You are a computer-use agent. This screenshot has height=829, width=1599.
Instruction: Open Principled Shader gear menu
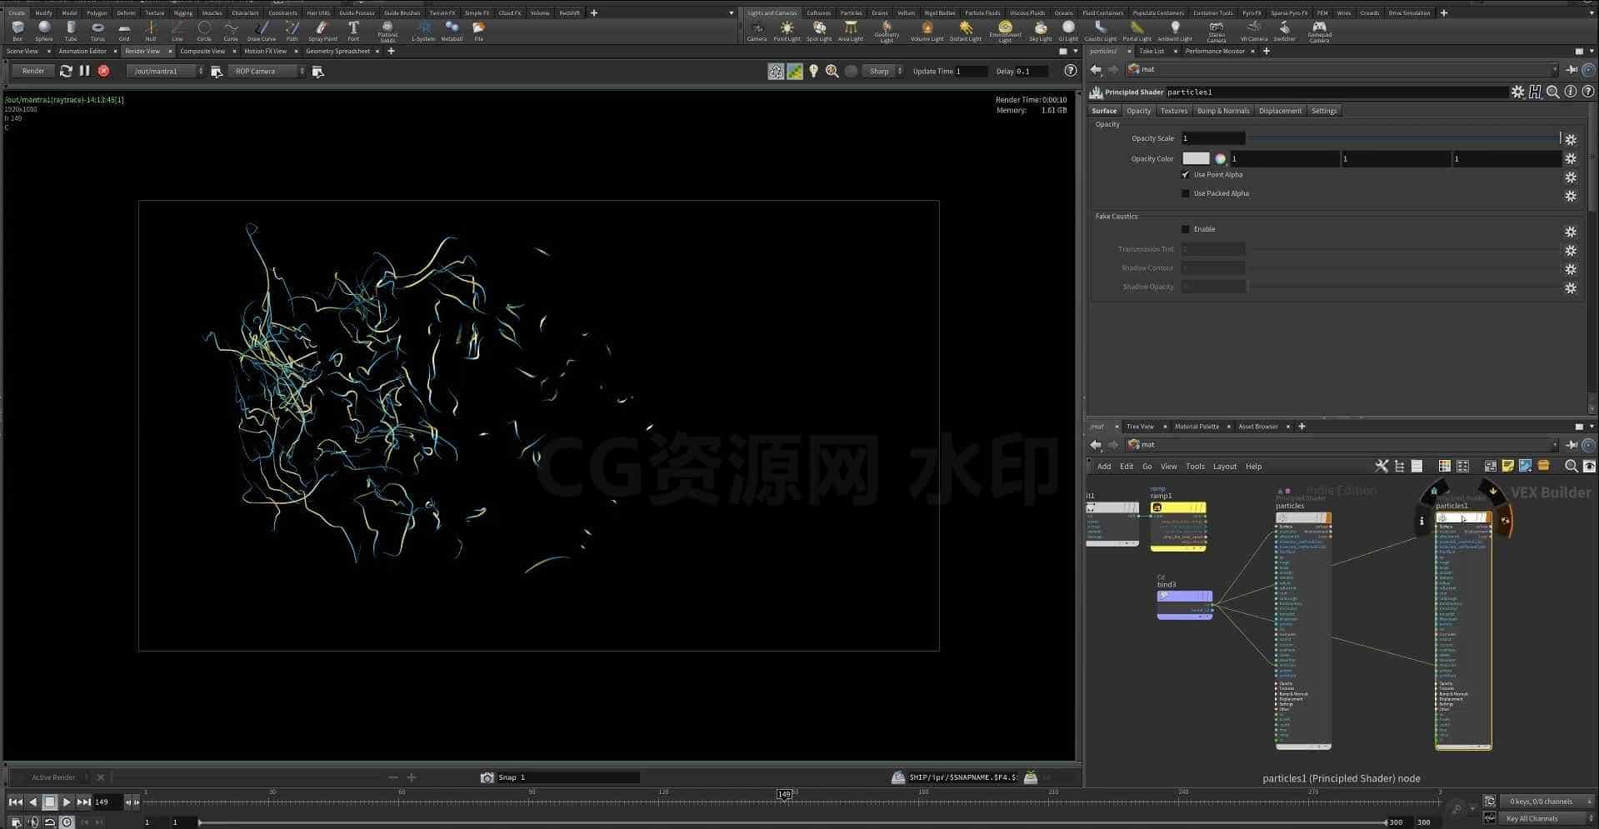coord(1517,92)
